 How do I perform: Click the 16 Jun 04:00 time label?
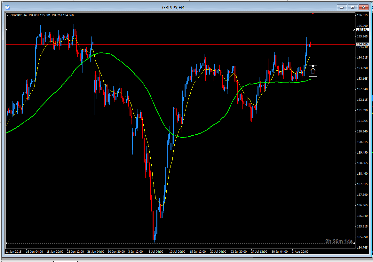coord(35,252)
